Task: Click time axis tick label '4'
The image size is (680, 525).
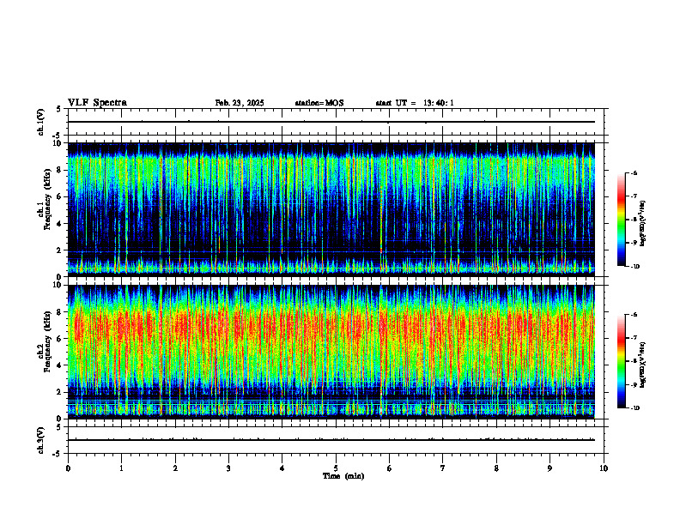Action: (282, 468)
